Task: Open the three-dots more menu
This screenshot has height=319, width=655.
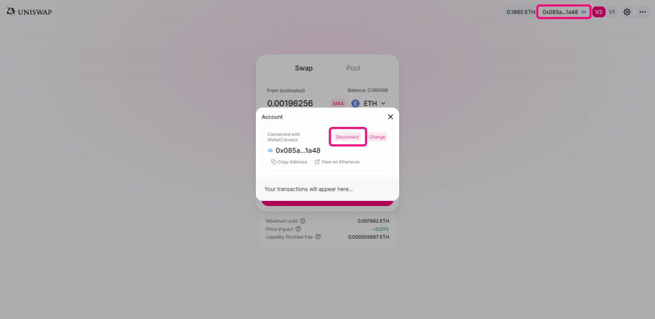Action: [642, 12]
